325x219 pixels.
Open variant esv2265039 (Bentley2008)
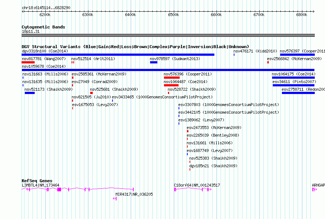pyautogui.click(x=213, y=135)
